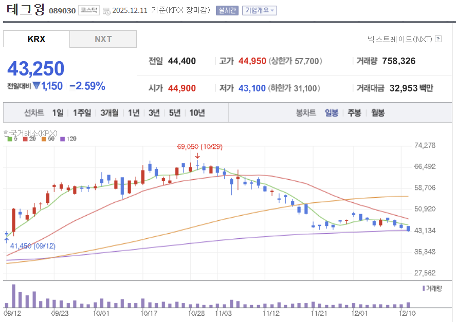This screenshot has height=322, width=456.
Task: Select 월봉 monthly candlestick view
Action: (377, 112)
